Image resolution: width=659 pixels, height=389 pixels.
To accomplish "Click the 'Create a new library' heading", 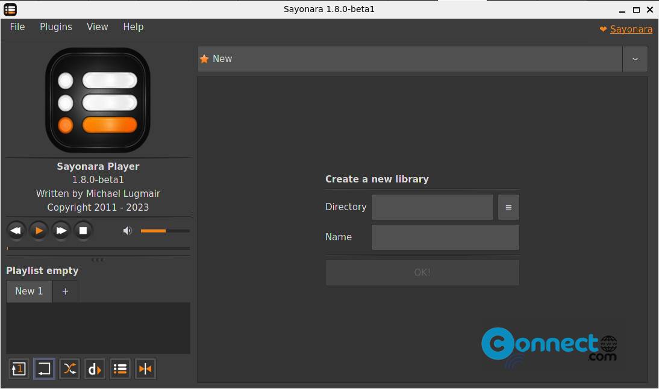I will pos(377,179).
